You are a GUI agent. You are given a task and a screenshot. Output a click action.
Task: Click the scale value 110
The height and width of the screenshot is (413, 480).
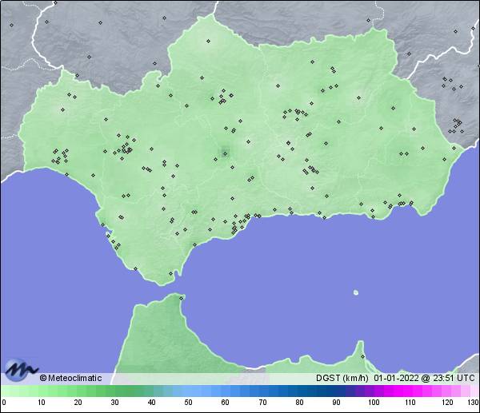click(410, 403)
